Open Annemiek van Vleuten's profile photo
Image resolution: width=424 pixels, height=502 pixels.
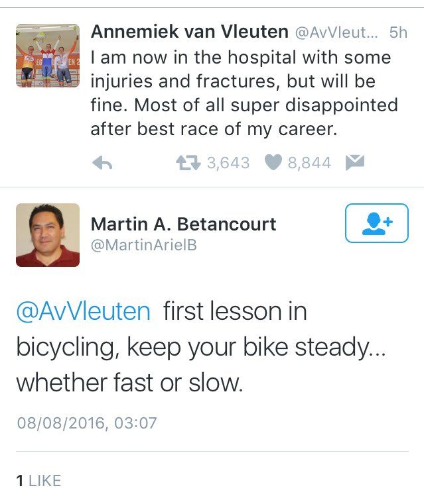click(x=47, y=56)
